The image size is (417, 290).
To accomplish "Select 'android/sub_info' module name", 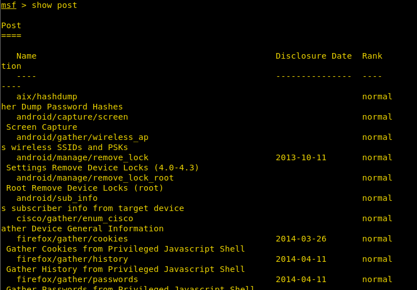I will (x=57, y=198).
